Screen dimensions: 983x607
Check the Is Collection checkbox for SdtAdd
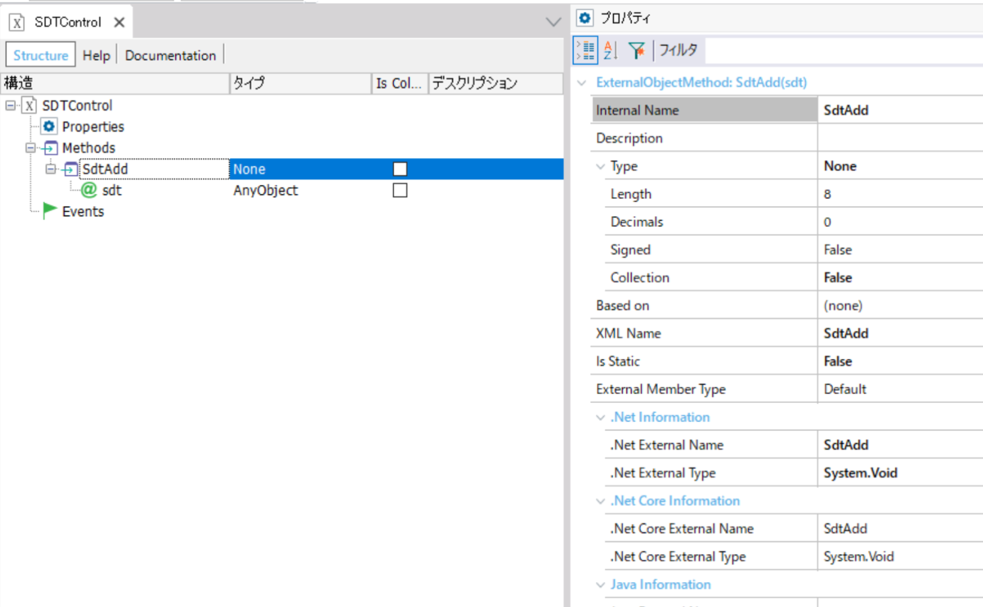coord(399,168)
